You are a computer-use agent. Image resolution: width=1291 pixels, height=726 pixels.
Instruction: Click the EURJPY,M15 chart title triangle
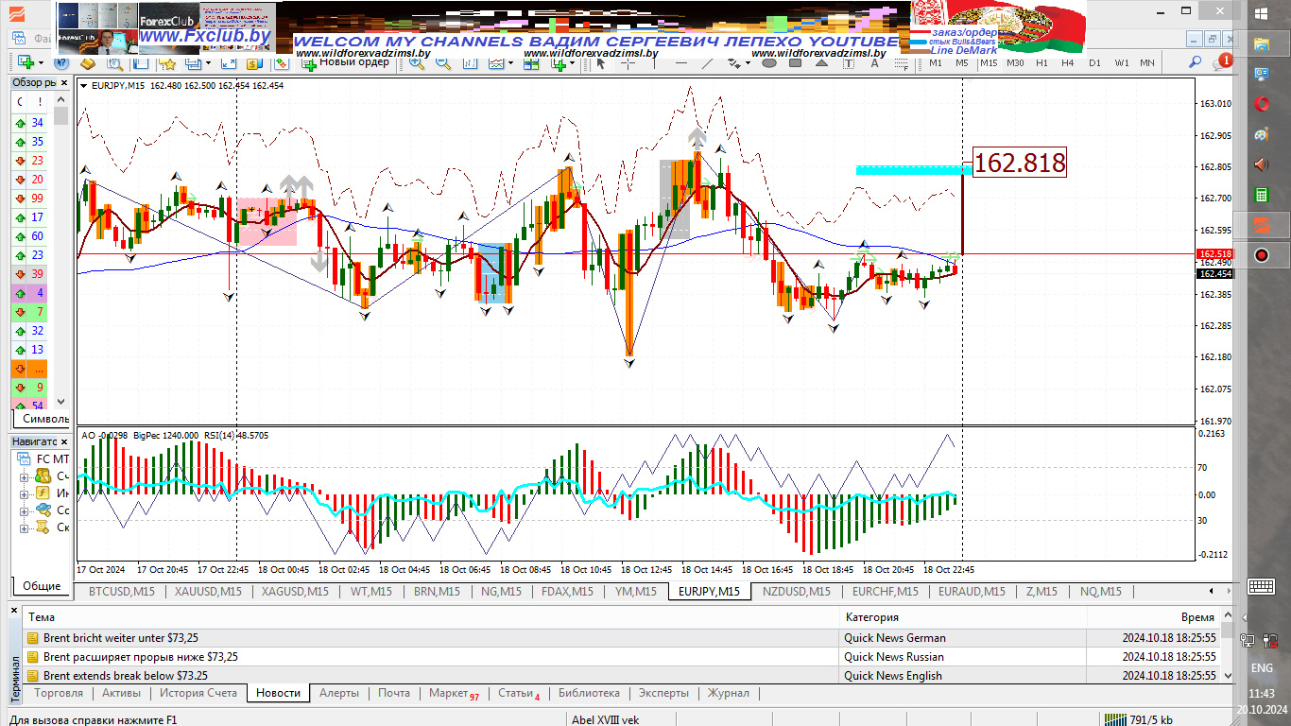pos(84,86)
